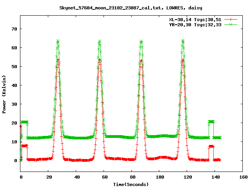
Task: Click the x-axis tick label 100
Action: pyautogui.click(x=160, y=177)
